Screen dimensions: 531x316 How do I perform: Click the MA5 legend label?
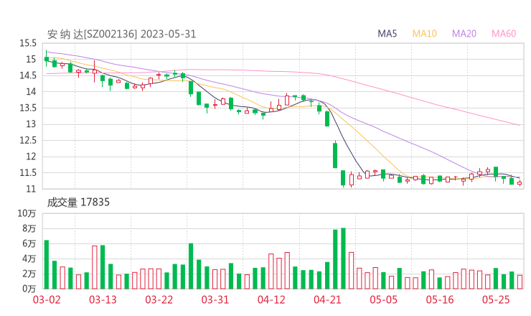(387, 34)
